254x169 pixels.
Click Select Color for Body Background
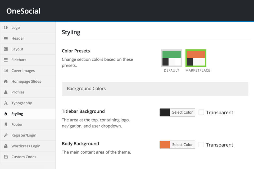pos(182,145)
